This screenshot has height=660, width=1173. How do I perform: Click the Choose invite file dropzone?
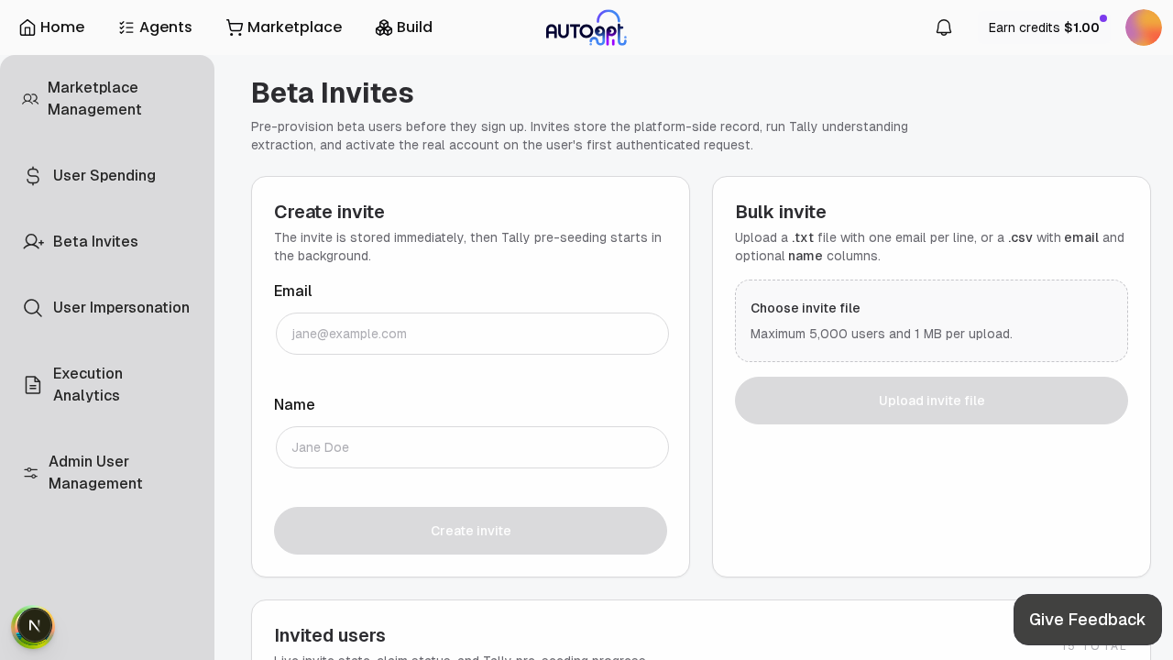point(931,321)
